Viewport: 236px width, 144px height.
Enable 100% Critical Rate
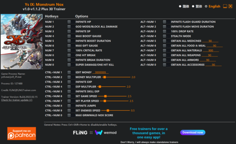(x=71, y=50)
